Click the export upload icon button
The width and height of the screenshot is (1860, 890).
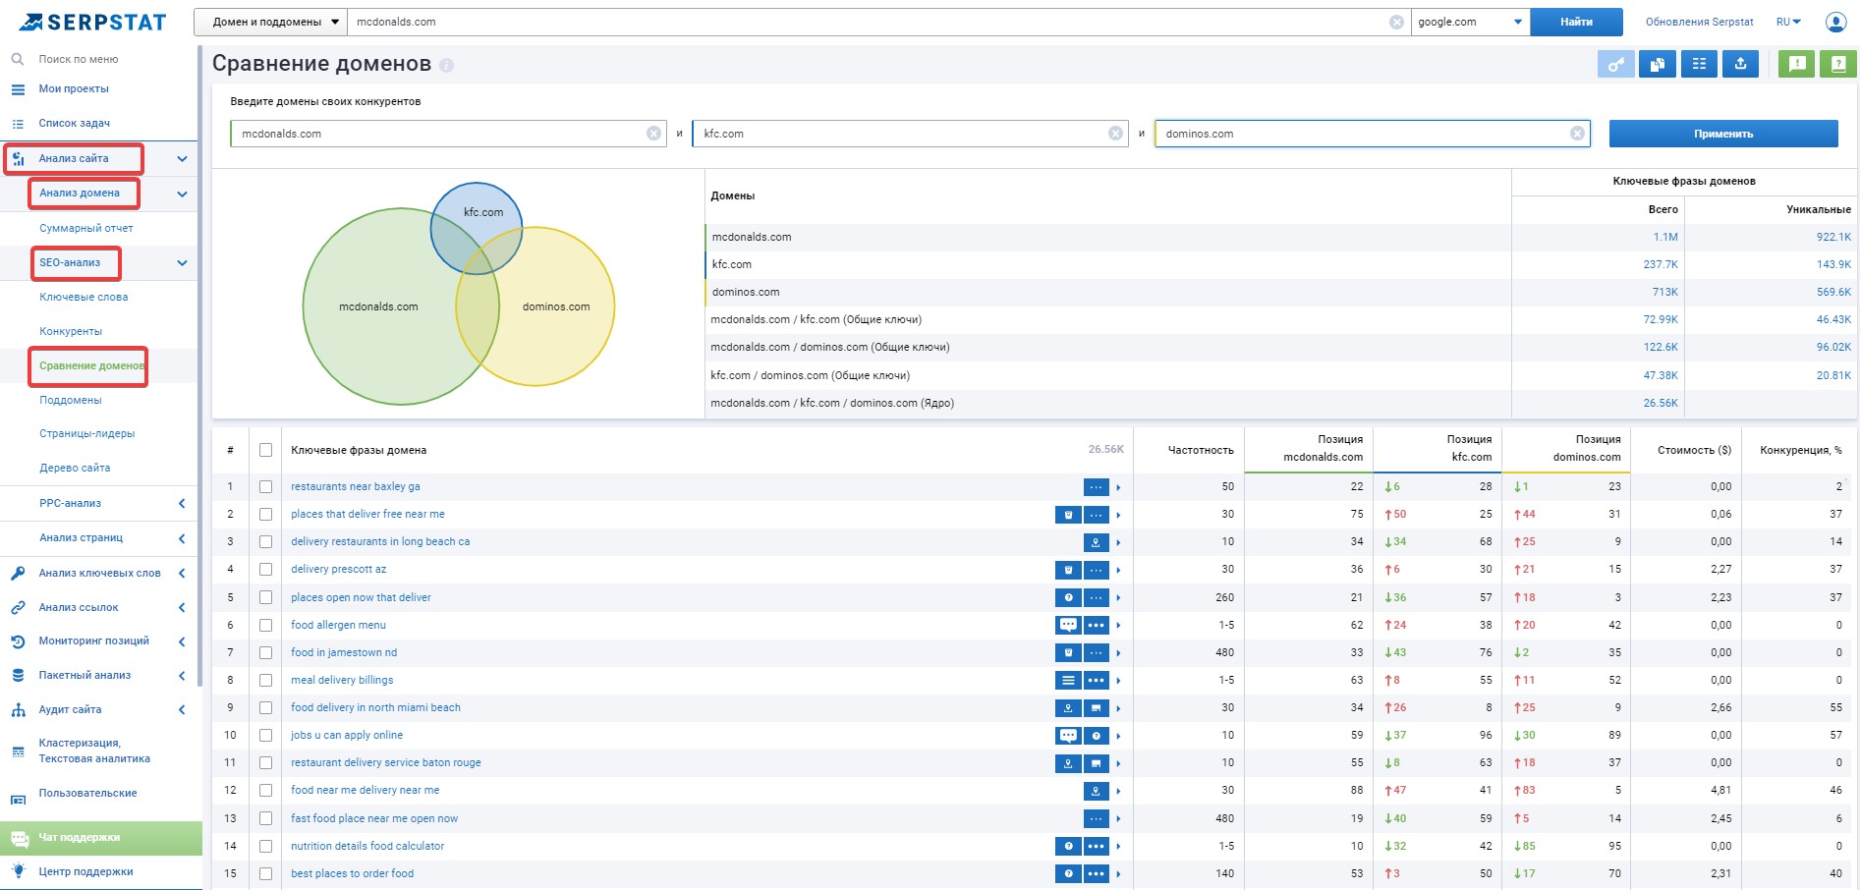(x=1740, y=64)
